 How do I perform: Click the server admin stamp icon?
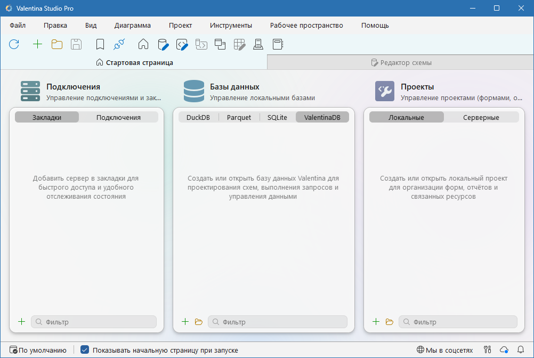[x=258, y=44]
